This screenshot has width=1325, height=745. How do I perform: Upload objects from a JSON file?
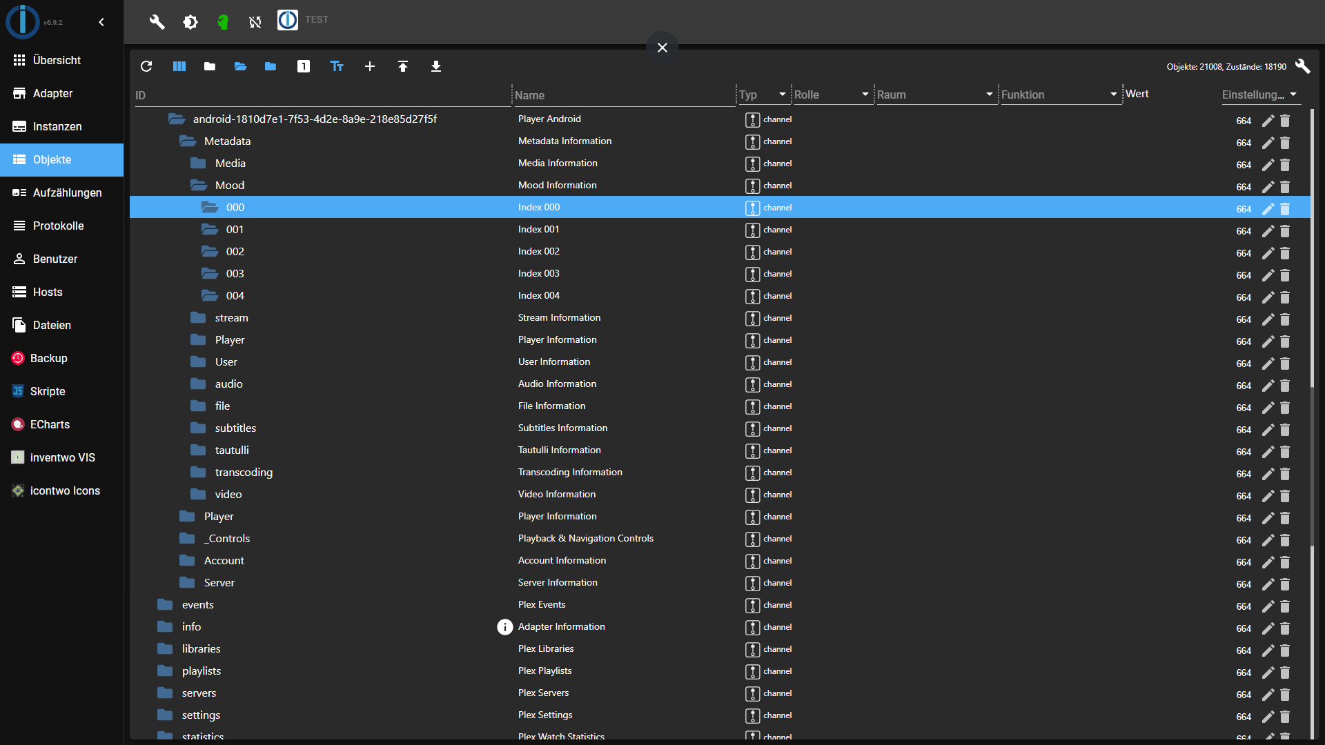tap(403, 66)
